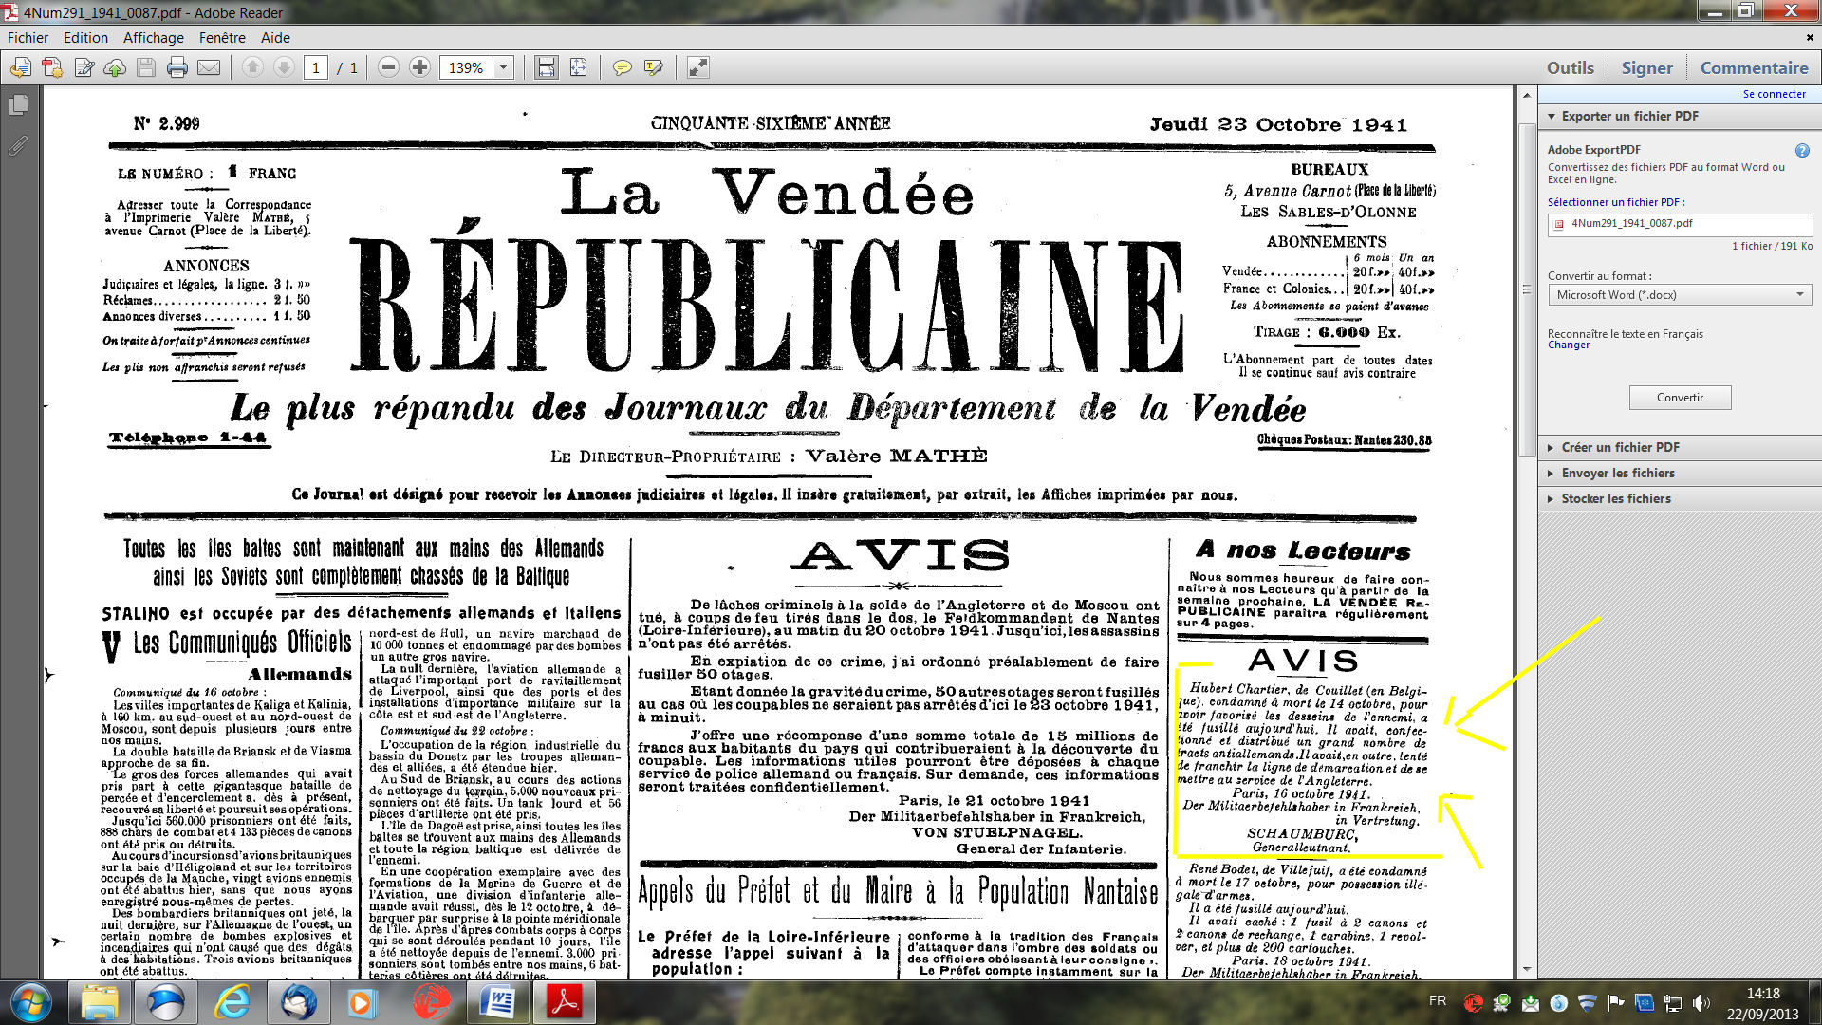Click the highlight text tool

[653, 67]
